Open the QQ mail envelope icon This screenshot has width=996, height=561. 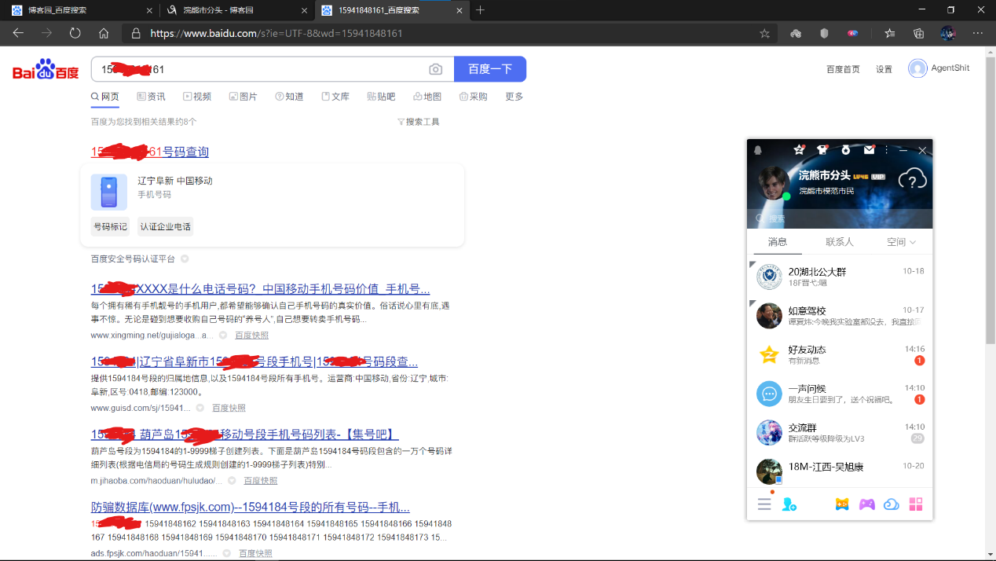[869, 149]
